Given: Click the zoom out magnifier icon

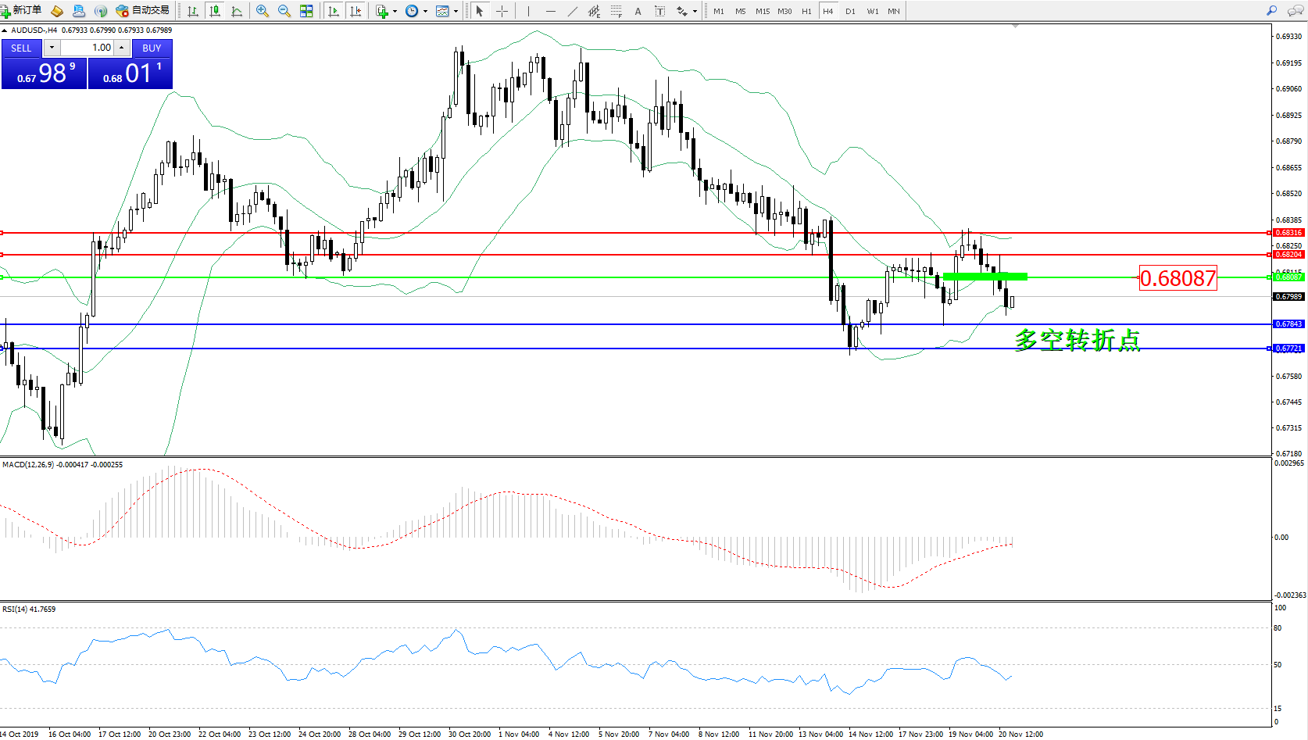Looking at the screenshot, I should tap(284, 11).
